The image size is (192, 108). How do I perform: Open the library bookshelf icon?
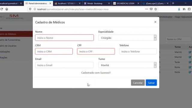(x=184, y=9)
